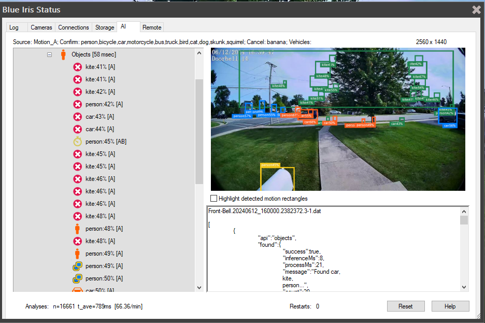Click the object list scrollbar down arrow

(199, 287)
